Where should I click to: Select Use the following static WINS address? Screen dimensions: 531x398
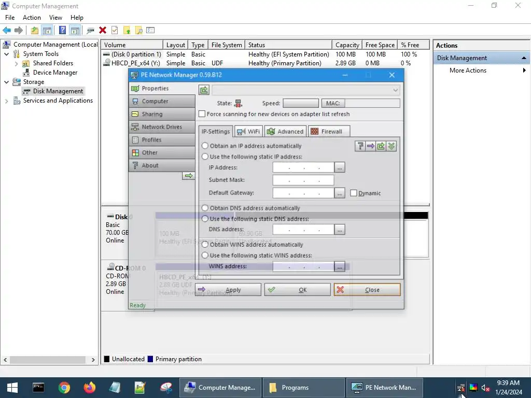pos(205,255)
